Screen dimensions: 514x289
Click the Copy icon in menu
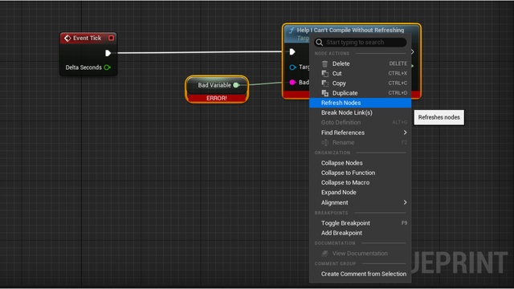click(324, 83)
